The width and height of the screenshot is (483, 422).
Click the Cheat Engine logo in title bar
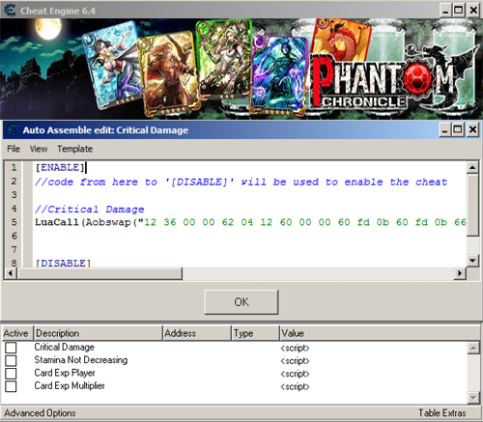(x=10, y=11)
